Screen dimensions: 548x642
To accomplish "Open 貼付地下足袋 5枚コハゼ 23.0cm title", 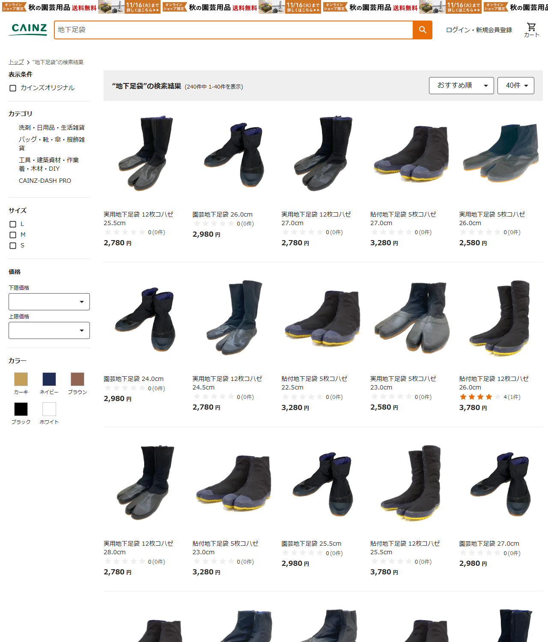I will tap(226, 548).
